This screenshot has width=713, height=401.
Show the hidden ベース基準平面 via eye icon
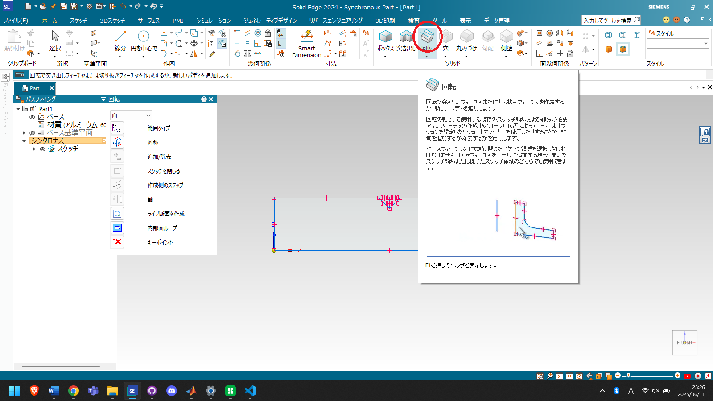click(32, 133)
